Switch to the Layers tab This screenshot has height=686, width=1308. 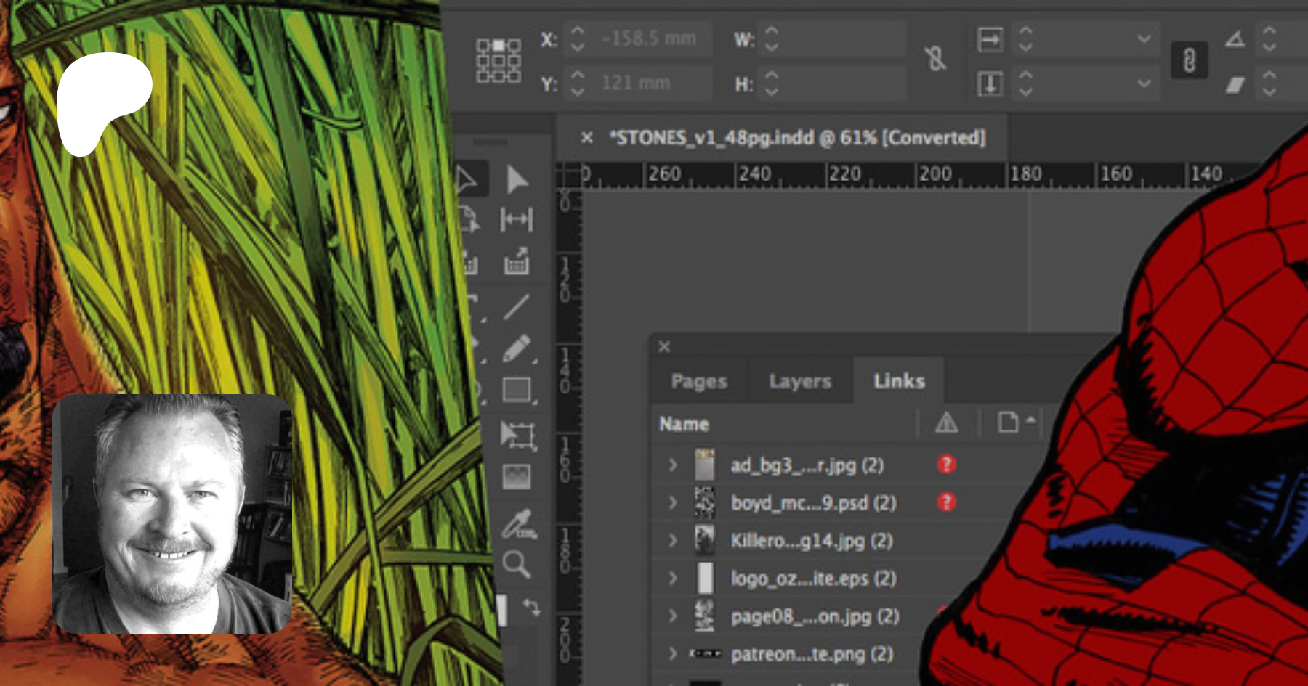pos(800,381)
